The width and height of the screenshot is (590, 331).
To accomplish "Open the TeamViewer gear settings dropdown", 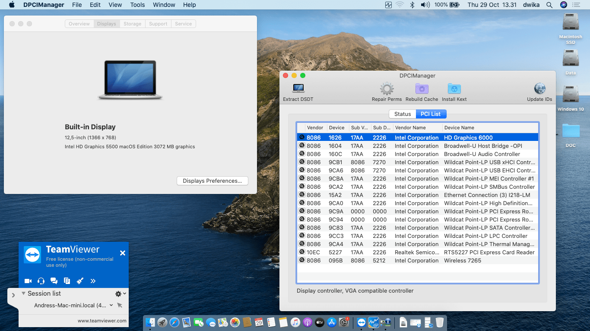I will [x=121, y=294].
